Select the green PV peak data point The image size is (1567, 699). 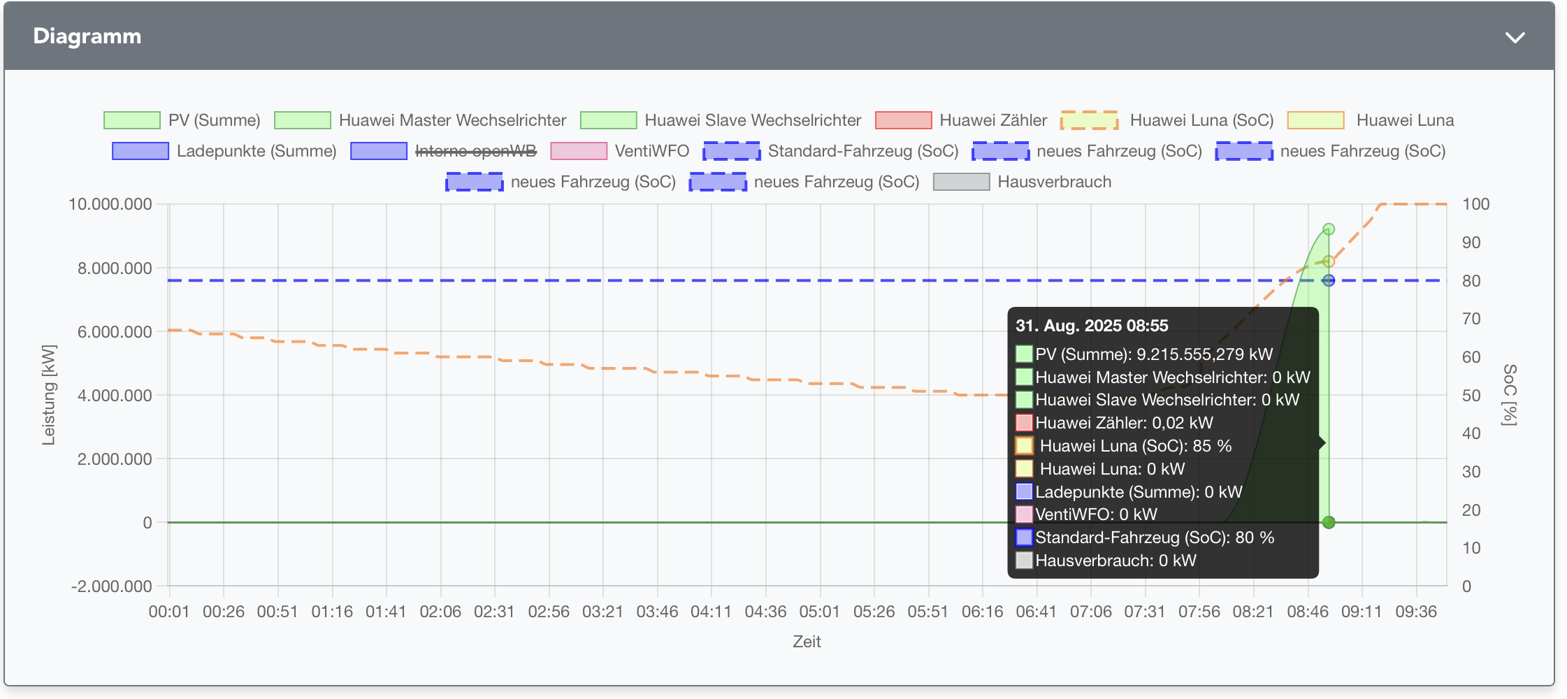click(x=1329, y=229)
